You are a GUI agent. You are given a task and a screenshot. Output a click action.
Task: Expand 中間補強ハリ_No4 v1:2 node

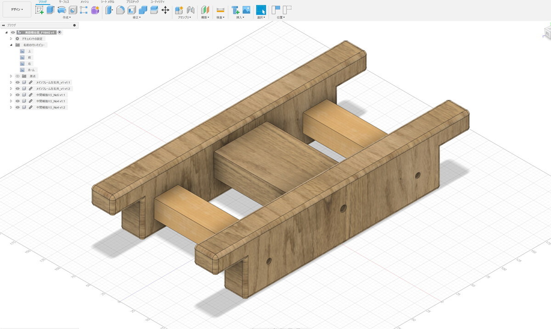point(11,107)
